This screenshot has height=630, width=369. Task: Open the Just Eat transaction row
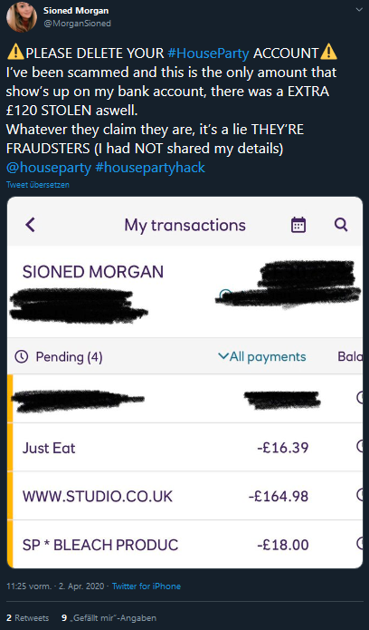click(184, 447)
